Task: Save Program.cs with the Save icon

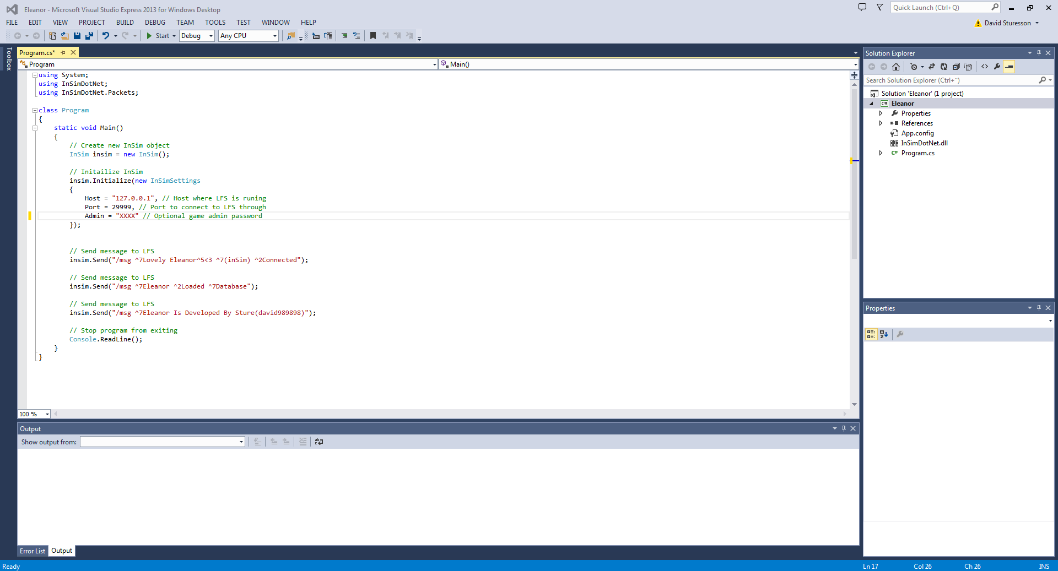Action: pyautogui.click(x=77, y=36)
